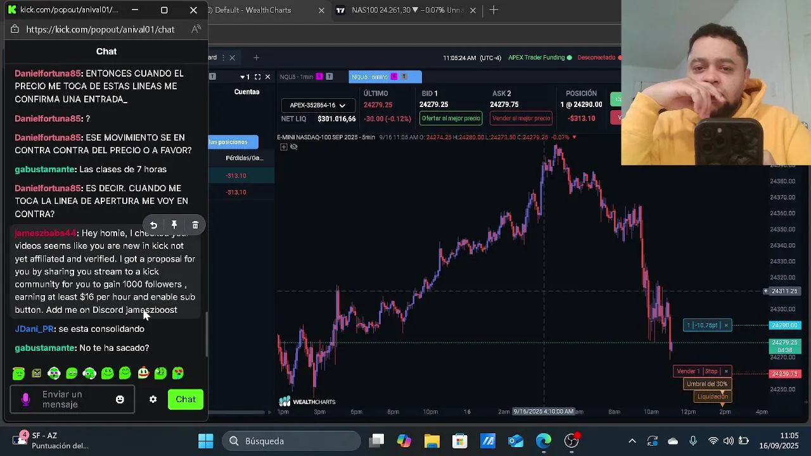This screenshot has height=456, width=811.
Task: Open Copilot from the taskbar
Action: pos(404,441)
